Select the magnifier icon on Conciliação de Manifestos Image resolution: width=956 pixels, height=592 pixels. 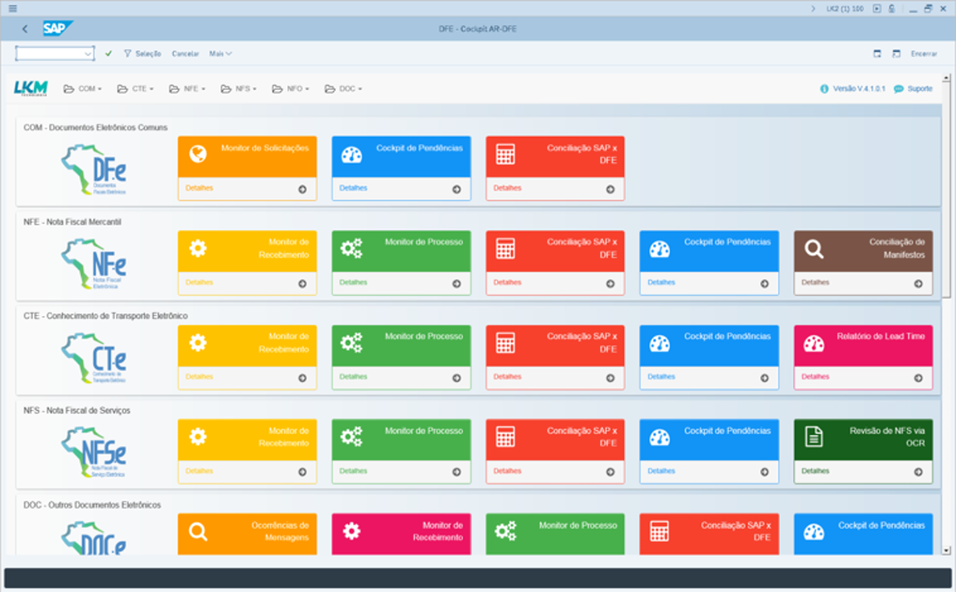click(x=814, y=249)
